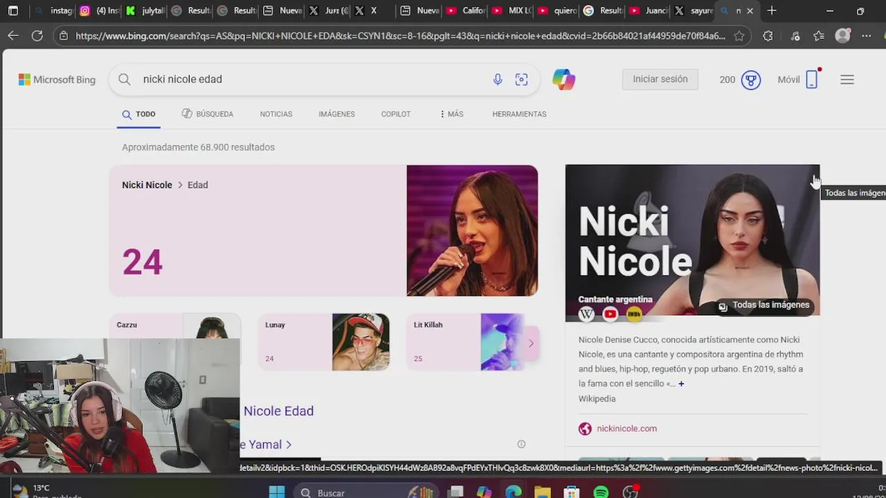Click Cantante argentina subtitle
886x498 pixels.
pyautogui.click(x=615, y=299)
